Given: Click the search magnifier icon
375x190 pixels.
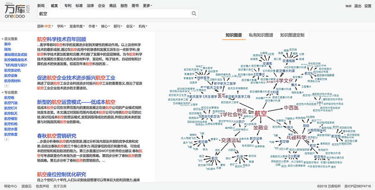Looking at the screenshot, I should click(194, 14).
